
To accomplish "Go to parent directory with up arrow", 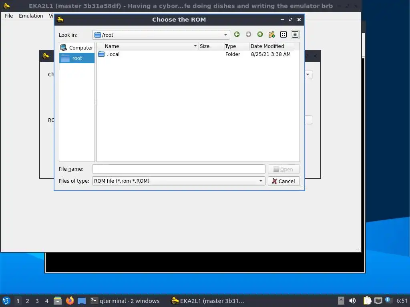I will (260, 34).
